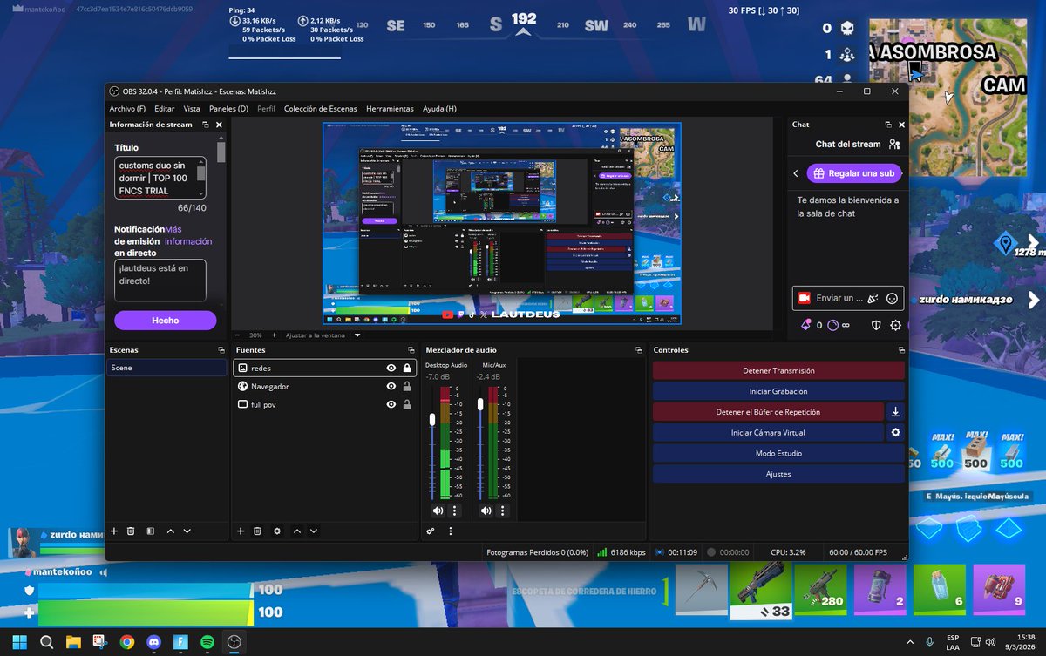The image size is (1046, 656).
Task: Delete selected scene with trash icon
Action: click(131, 531)
